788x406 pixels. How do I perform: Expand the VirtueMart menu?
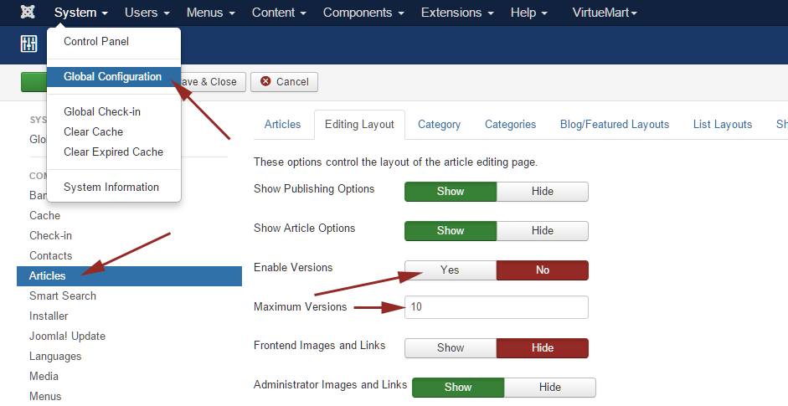(605, 13)
